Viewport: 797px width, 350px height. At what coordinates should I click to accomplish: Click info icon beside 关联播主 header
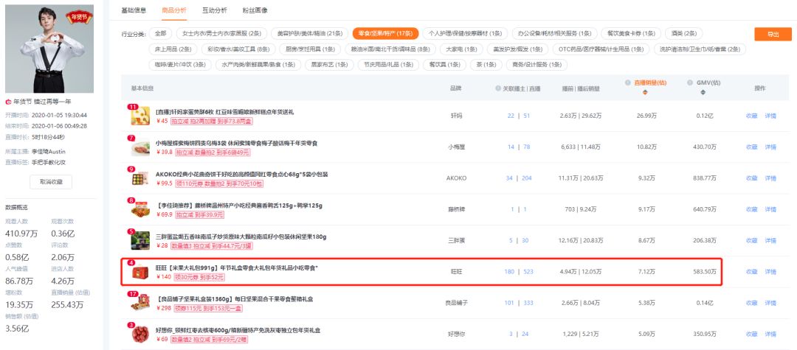pyautogui.click(x=498, y=88)
